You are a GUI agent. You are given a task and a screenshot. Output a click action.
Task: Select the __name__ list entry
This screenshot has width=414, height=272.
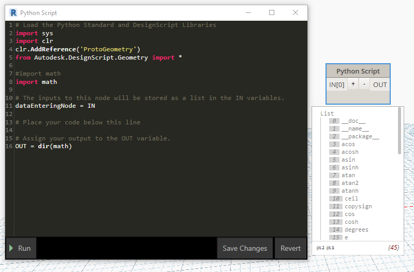tap(355, 128)
